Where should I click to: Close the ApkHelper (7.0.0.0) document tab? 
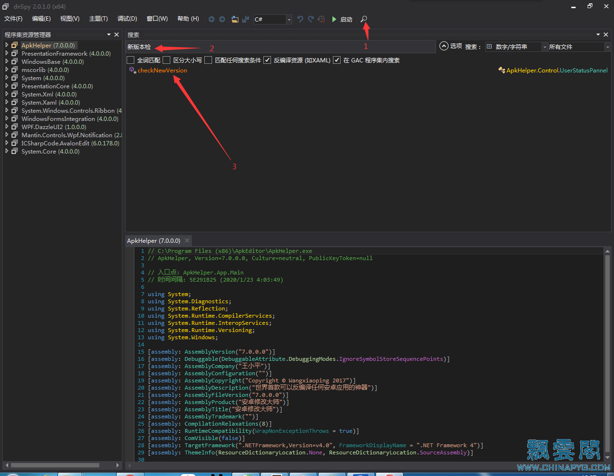pos(187,240)
